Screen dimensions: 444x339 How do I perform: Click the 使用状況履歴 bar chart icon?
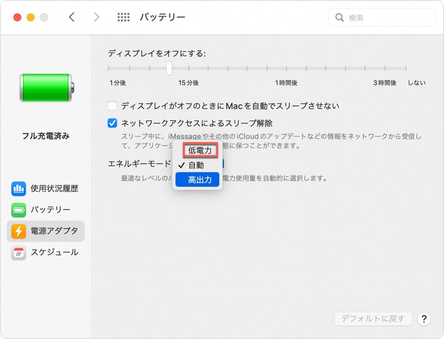[19, 189]
